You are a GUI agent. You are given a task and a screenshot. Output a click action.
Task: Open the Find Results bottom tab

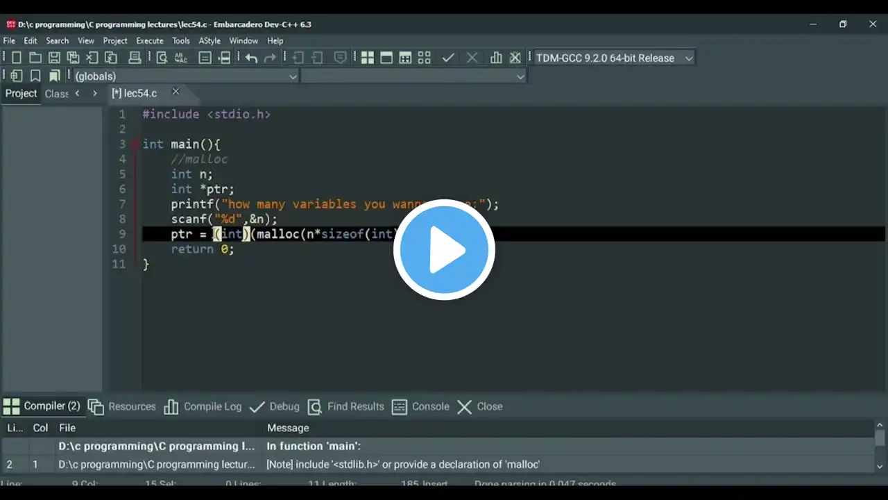point(346,406)
